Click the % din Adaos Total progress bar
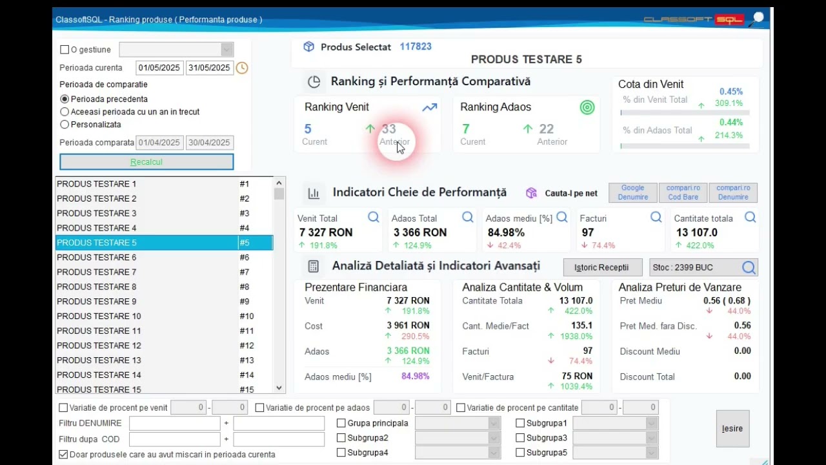 tap(685, 146)
